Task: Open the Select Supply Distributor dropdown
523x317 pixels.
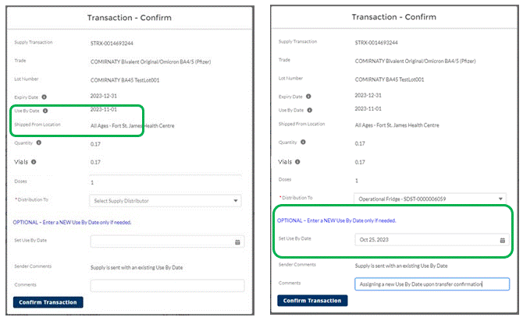Action: pyautogui.click(x=165, y=201)
